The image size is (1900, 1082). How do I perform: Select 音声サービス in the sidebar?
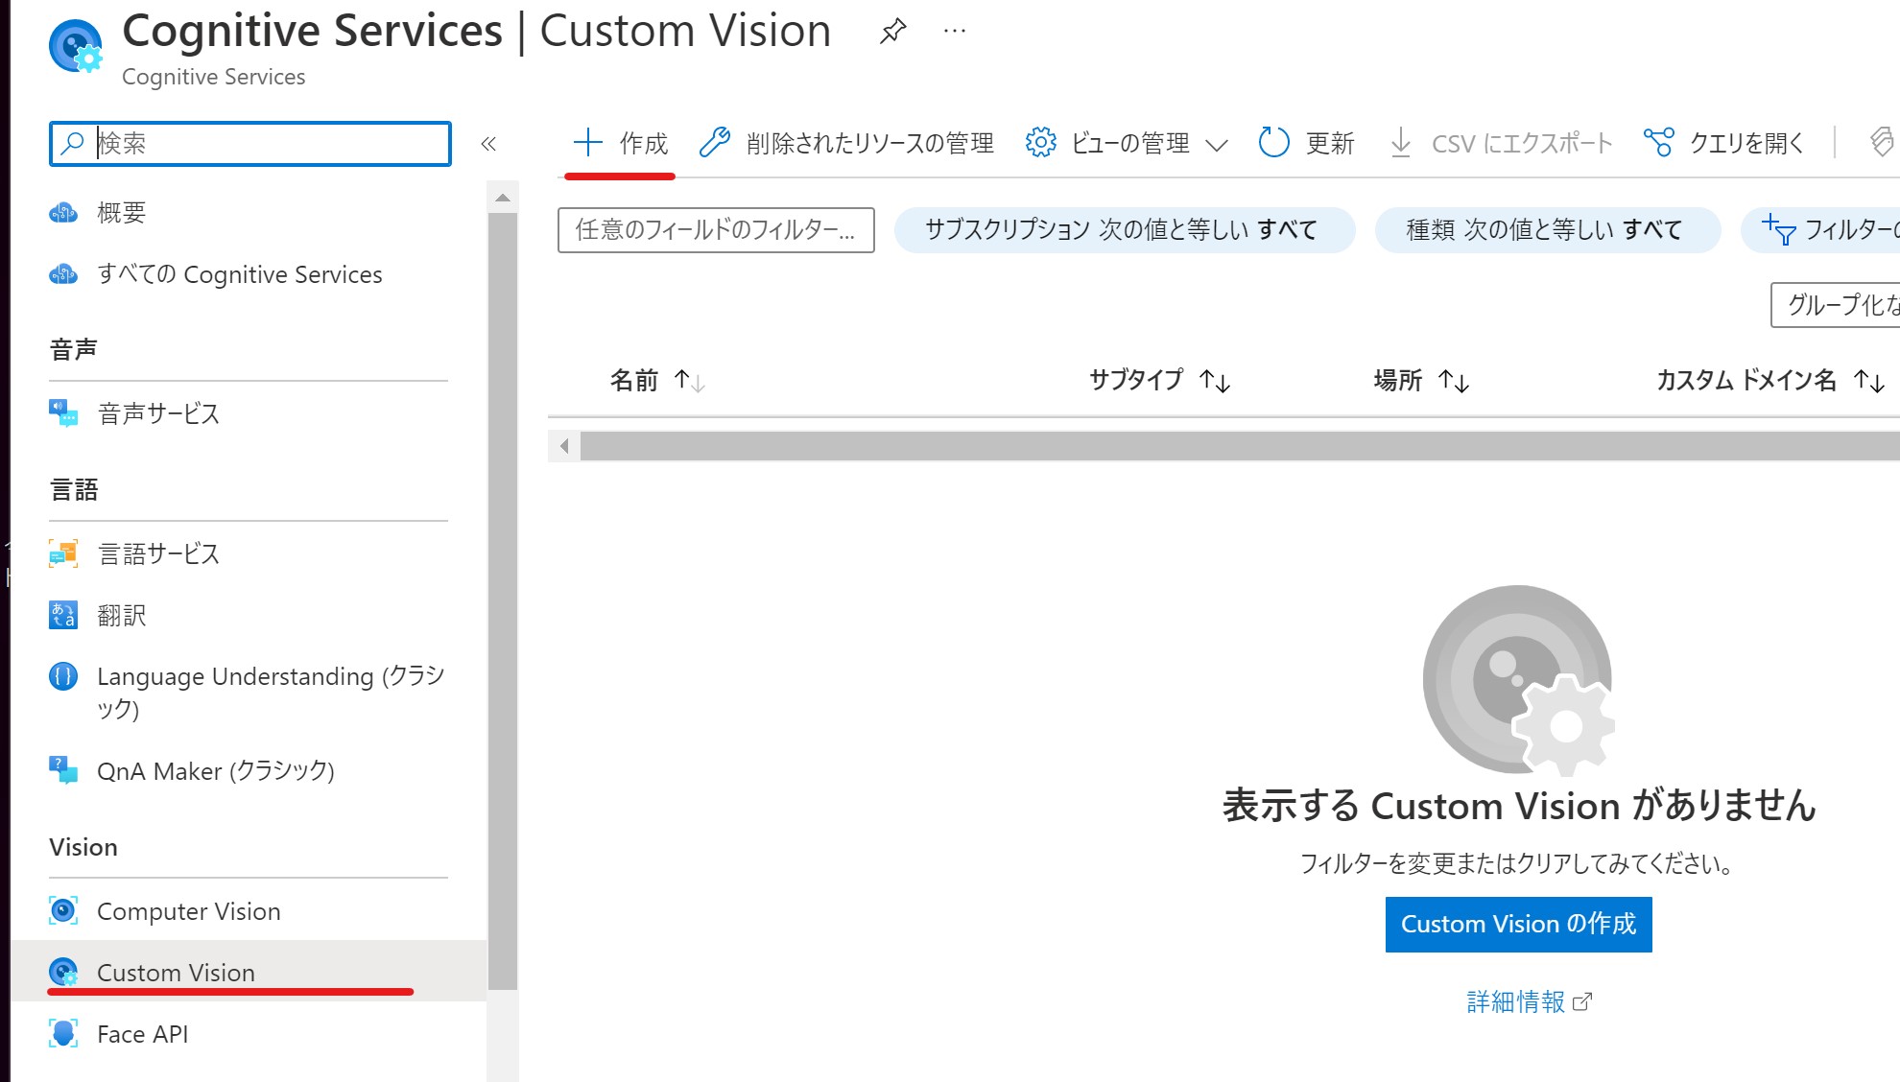(249, 413)
